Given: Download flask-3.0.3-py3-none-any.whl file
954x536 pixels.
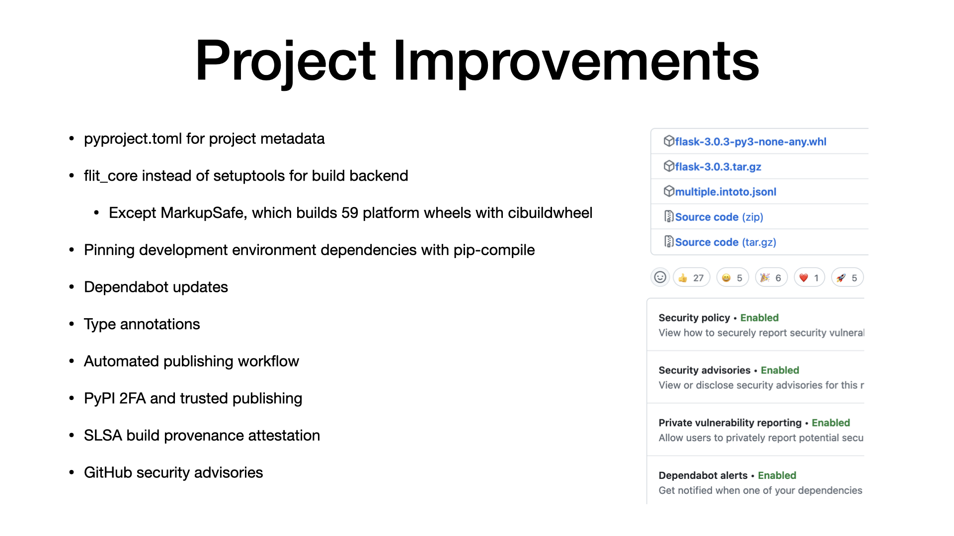Looking at the screenshot, I should (750, 142).
